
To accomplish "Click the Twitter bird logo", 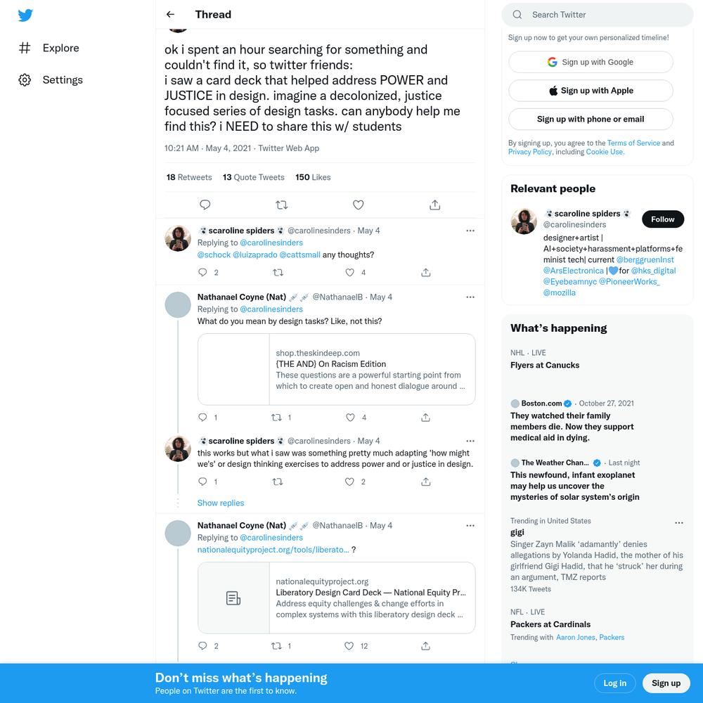I will coord(25,15).
